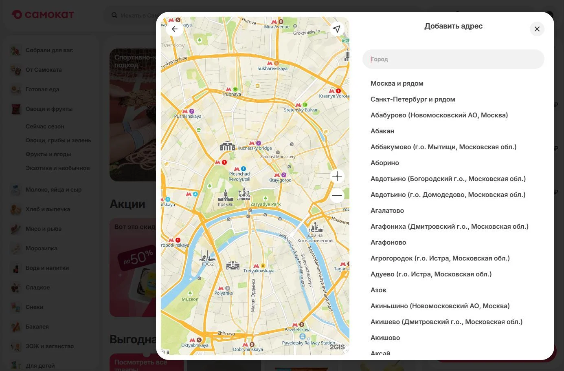Click the Город search field
Viewport: 564px width, 371px height.
tap(453, 59)
